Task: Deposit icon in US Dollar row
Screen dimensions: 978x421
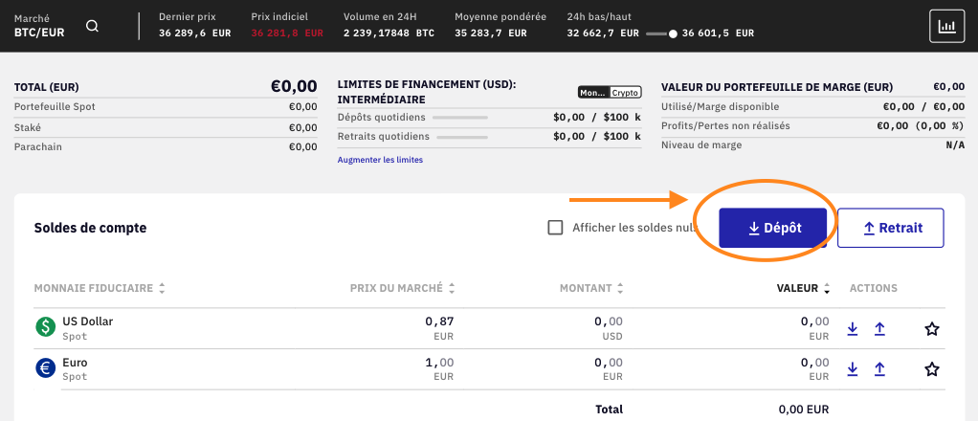Action: [853, 329]
